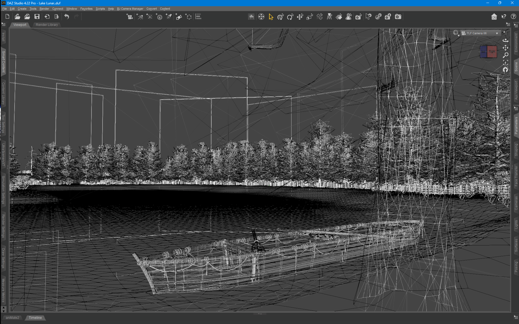Open the draw style sphere dropdown
This screenshot has height=324, width=519.
tap(456, 33)
